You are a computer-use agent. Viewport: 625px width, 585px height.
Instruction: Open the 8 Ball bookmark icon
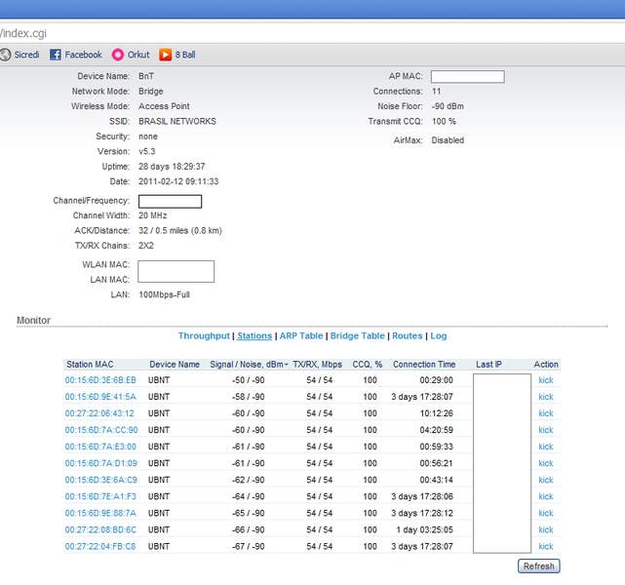point(166,55)
